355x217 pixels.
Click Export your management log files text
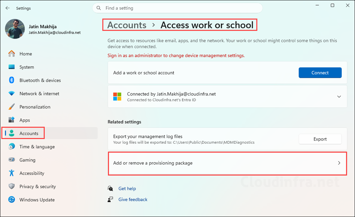click(x=148, y=136)
